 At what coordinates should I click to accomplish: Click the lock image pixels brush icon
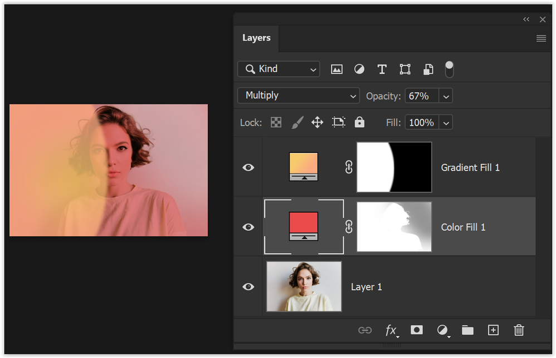(x=297, y=122)
